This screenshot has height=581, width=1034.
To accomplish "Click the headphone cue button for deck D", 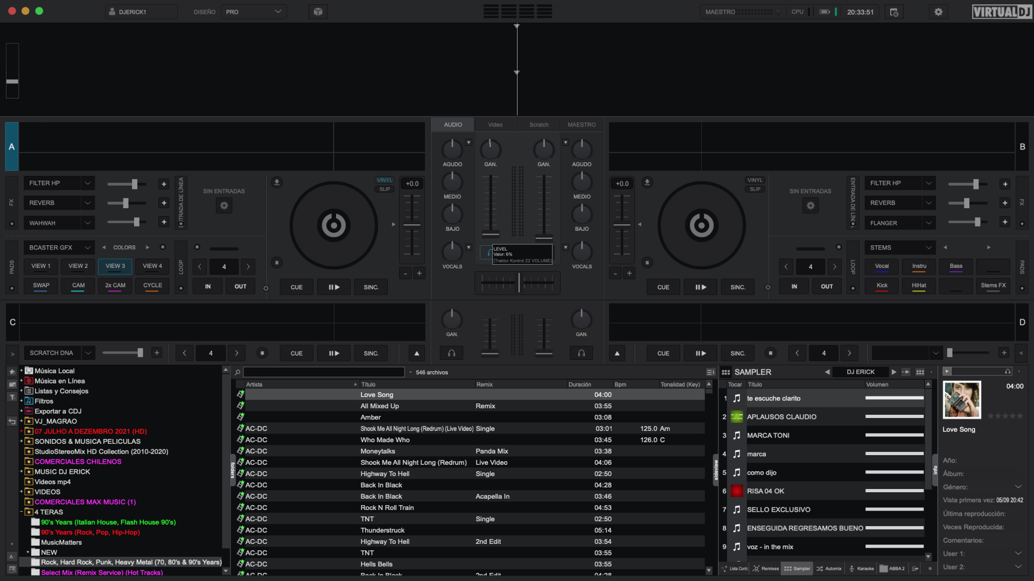I will (582, 353).
